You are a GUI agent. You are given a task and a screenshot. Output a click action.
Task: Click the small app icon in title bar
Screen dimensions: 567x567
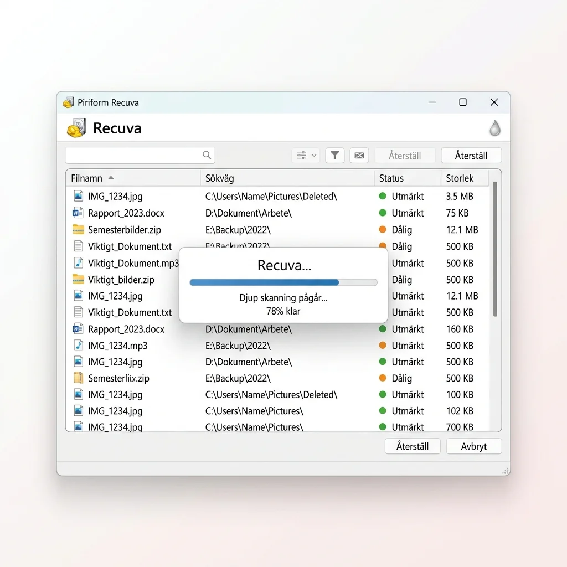[68, 102]
